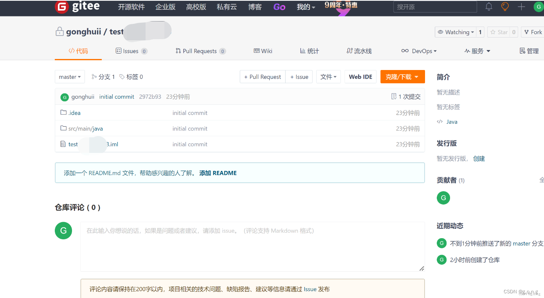Open the .idea folder icon in file list
Screen dimensions: 544x298
(x=63, y=113)
